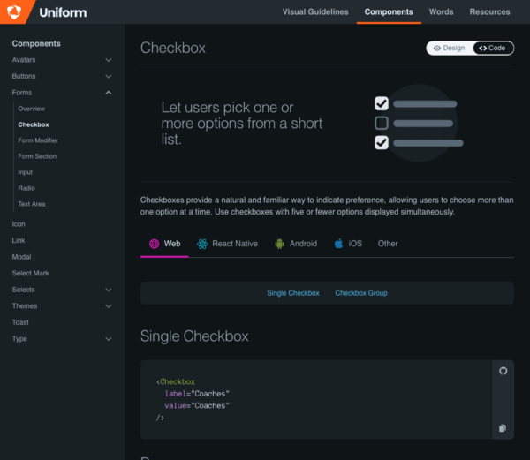Switch to Code view toggle
The width and height of the screenshot is (530, 460).
click(x=492, y=48)
